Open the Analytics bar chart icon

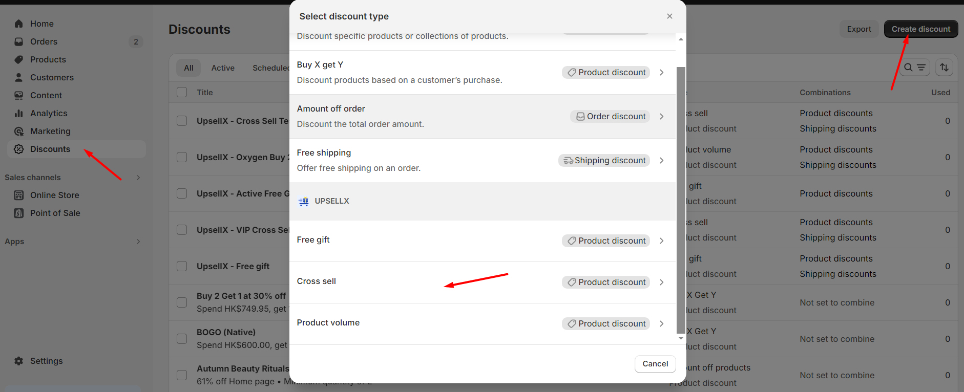[x=19, y=113]
